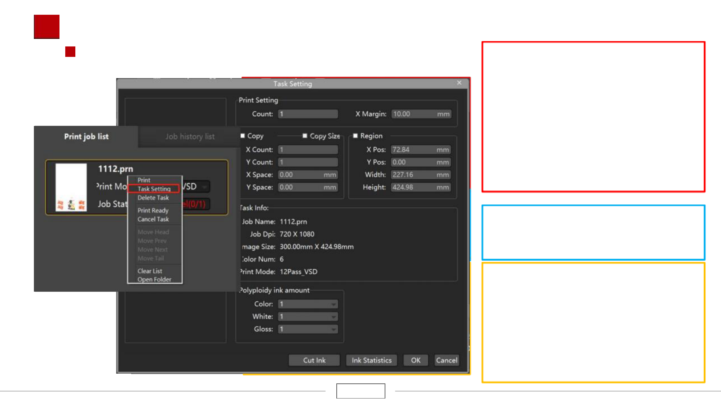
Task: Enable the Copy Size checkbox
Action: click(x=305, y=136)
